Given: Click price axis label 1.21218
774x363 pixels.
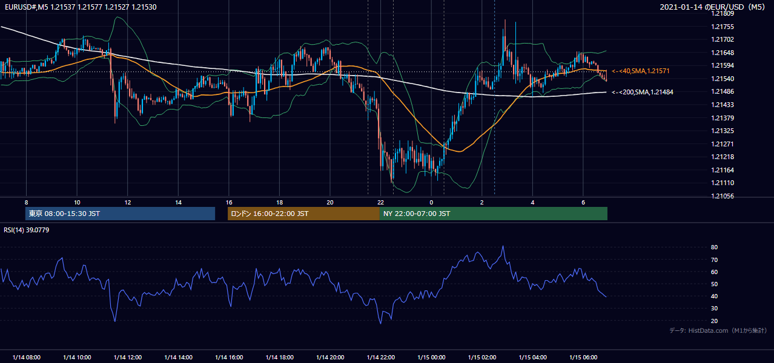Looking at the screenshot, I should 723,157.
